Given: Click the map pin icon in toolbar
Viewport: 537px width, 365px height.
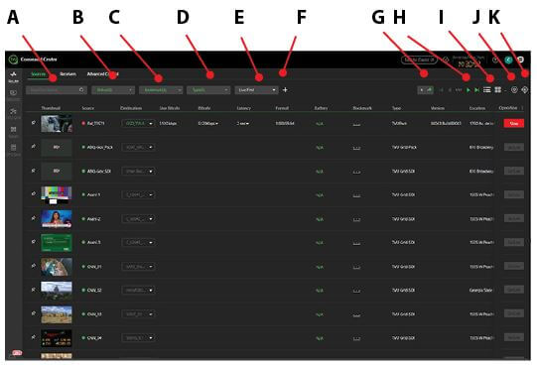Looking at the screenshot, I should [x=514, y=89].
